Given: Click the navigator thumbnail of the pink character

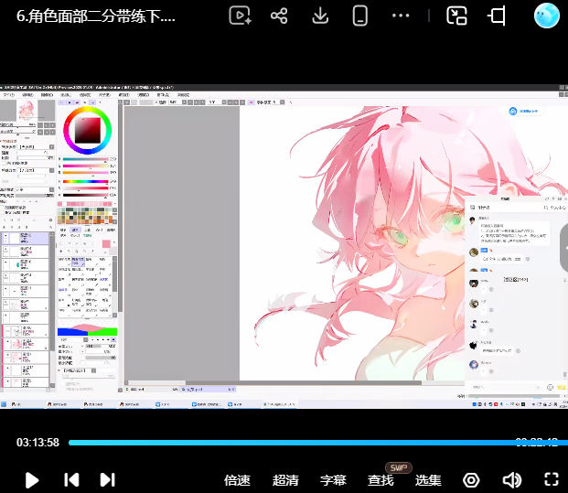Looking at the screenshot, I should click(27, 110).
